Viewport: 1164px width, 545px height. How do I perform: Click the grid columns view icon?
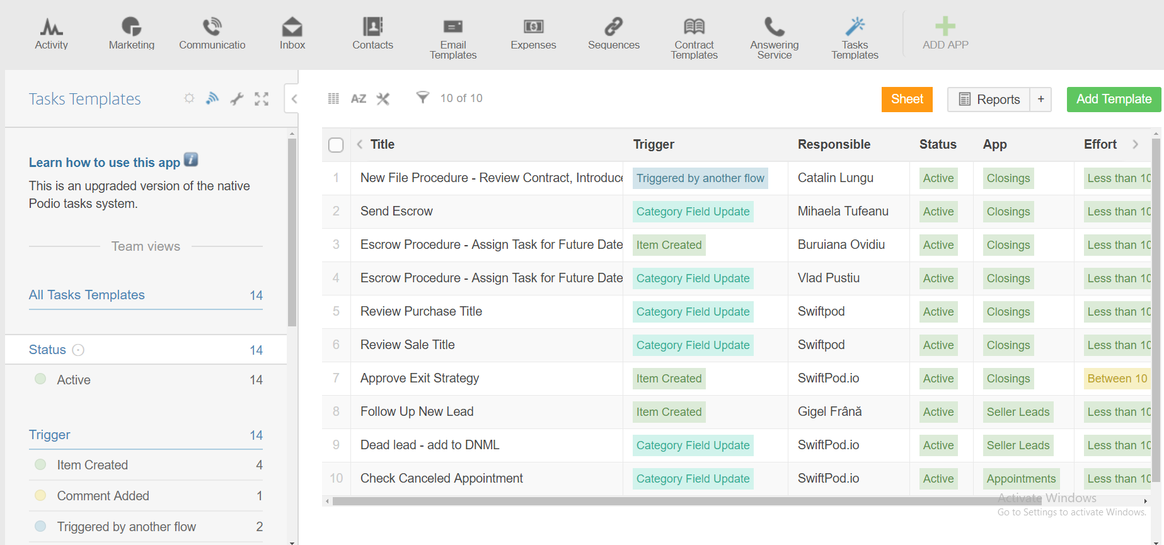[x=333, y=98]
